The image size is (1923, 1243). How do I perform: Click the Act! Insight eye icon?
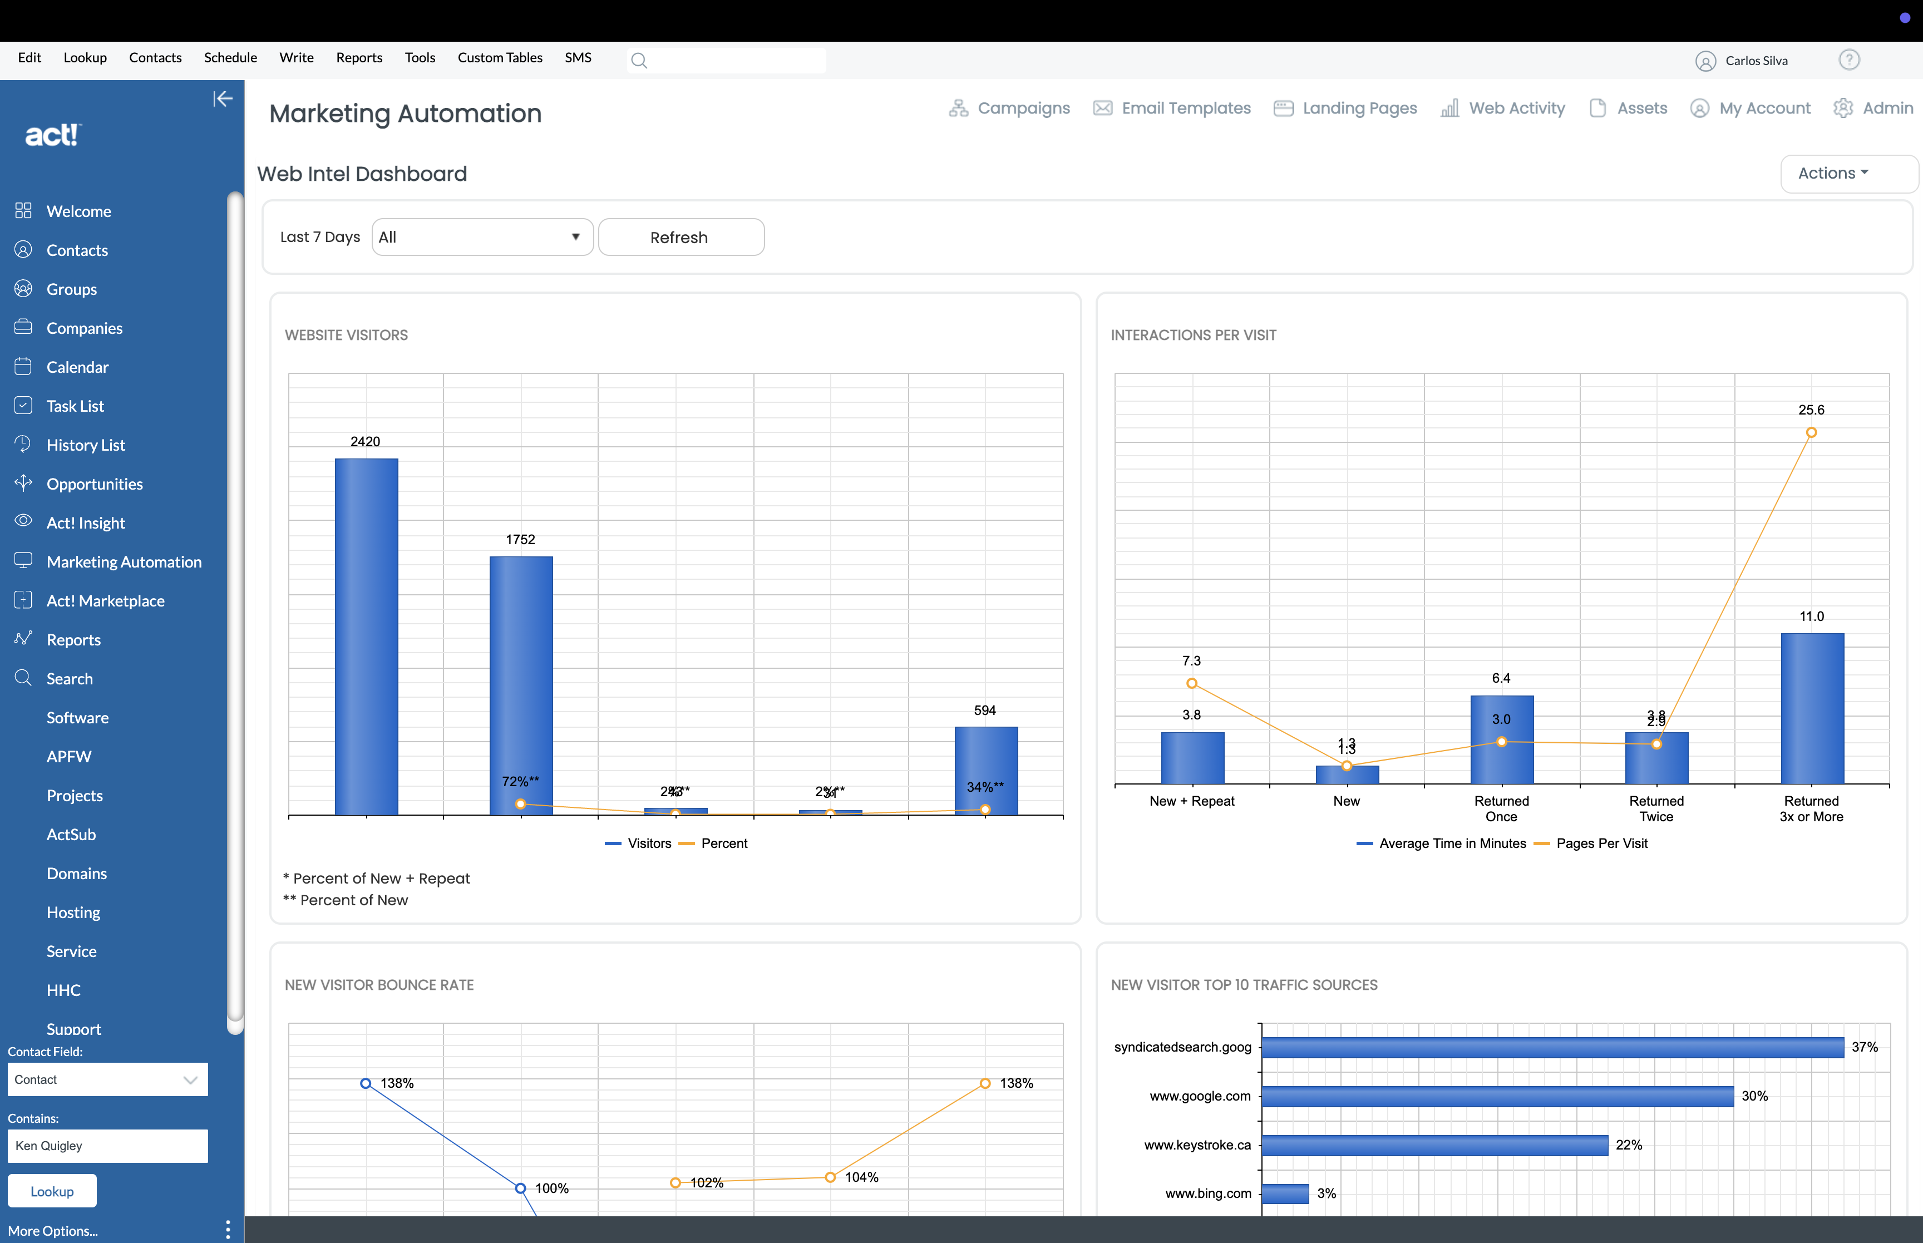coord(23,521)
